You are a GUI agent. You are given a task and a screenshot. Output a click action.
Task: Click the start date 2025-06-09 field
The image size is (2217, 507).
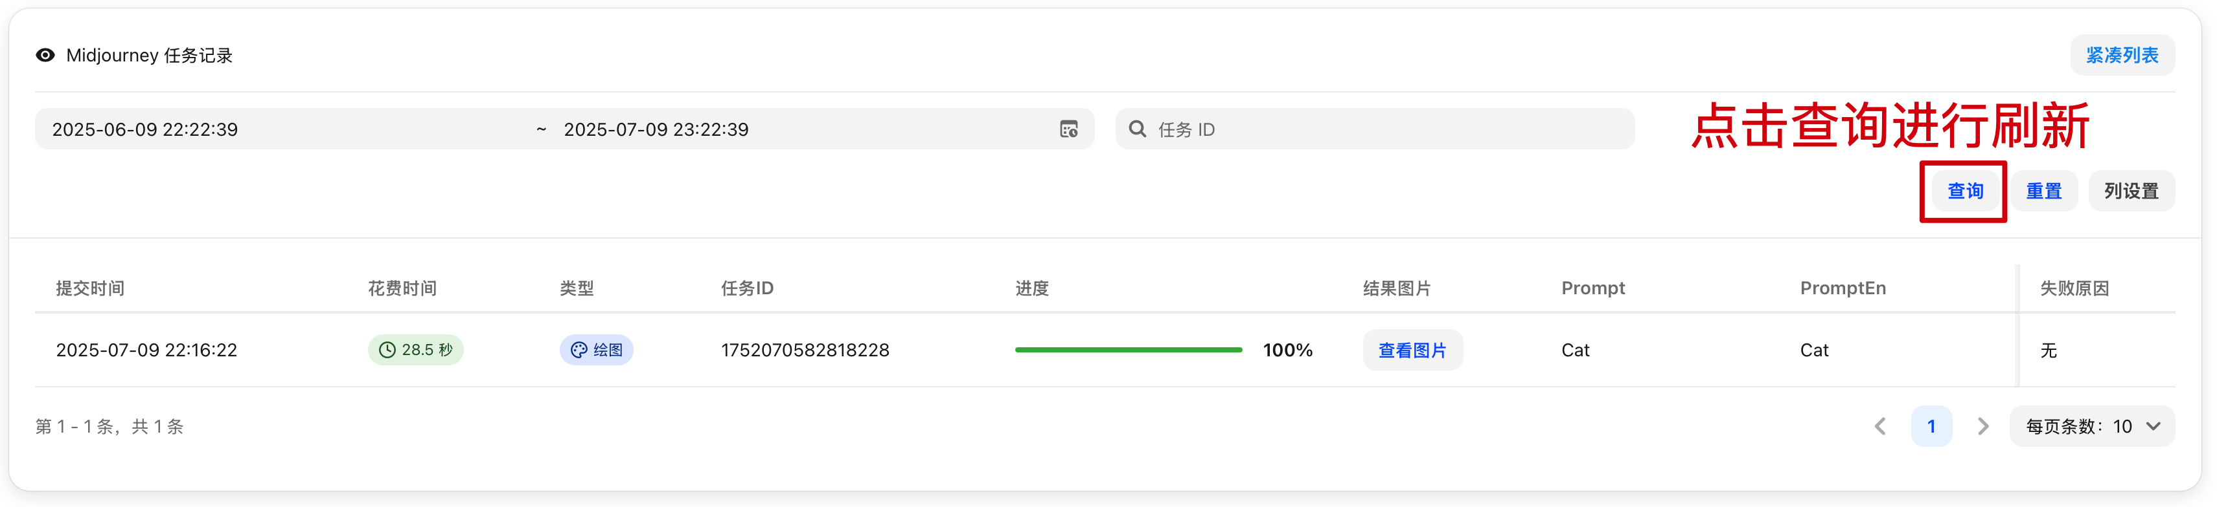(144, 129)
